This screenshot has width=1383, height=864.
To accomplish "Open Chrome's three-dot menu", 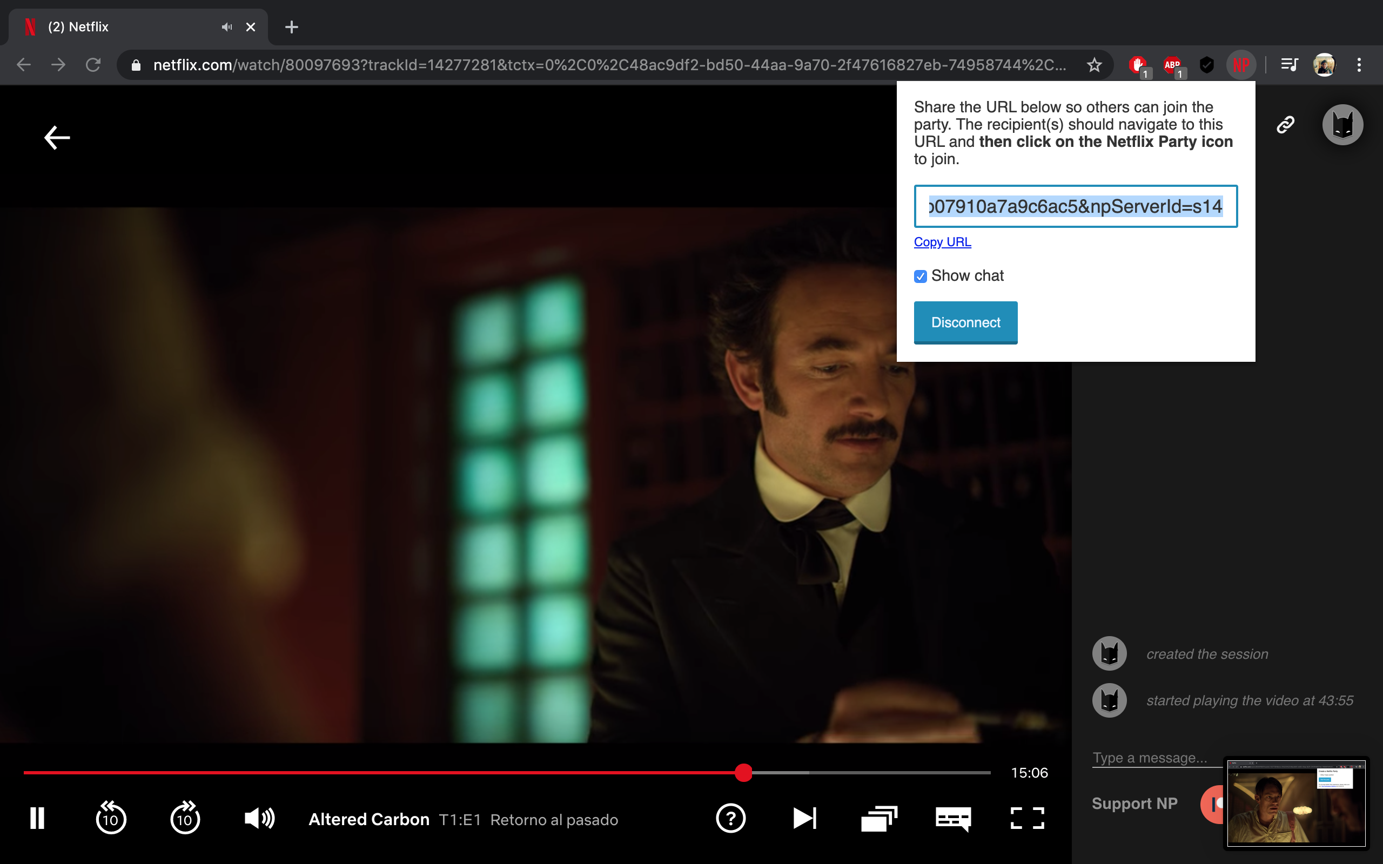I will click(1359, 65).
